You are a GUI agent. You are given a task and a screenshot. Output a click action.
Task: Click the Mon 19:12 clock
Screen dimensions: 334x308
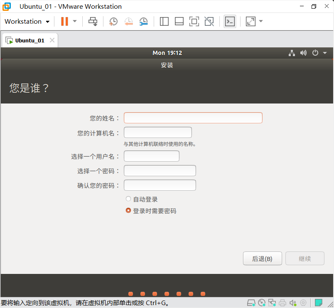point(167,53)
